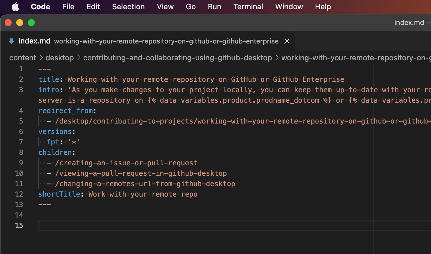431x254 pixels.
Task: Click 'GitHub Enterprise' text in title line
Action: [309, 79]
